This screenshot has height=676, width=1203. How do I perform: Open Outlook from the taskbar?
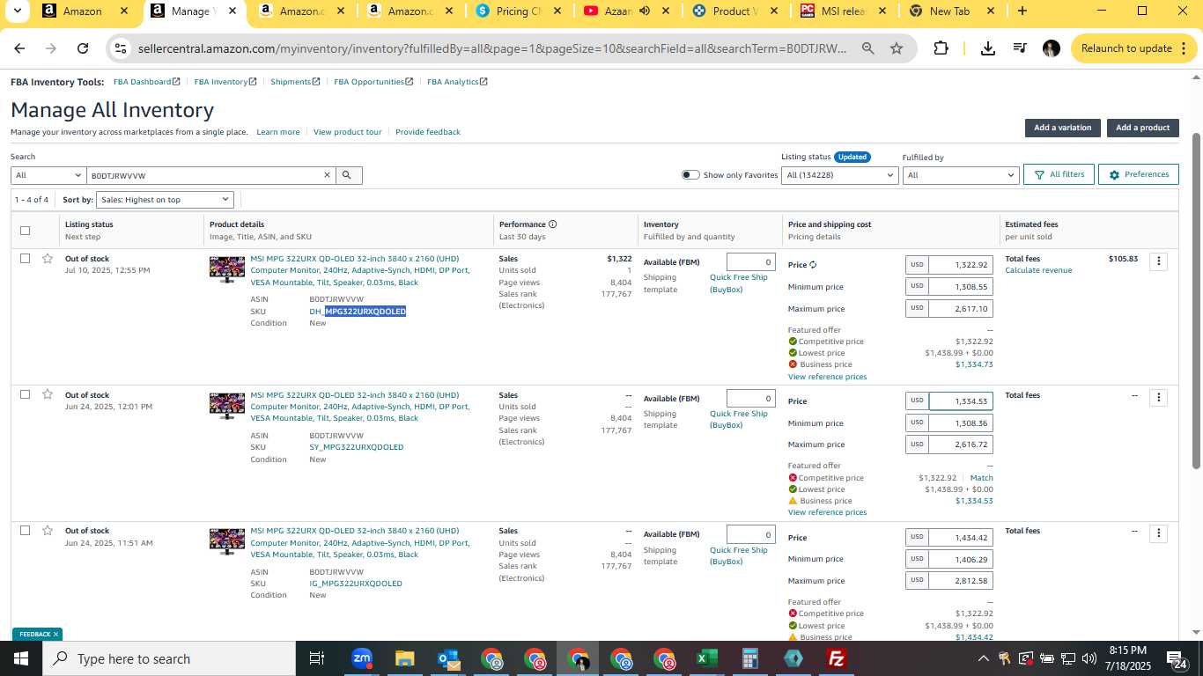coord(447,658)
